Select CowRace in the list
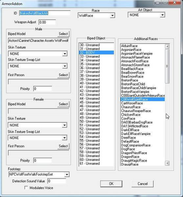This screenshot has height=197, width=183. pos(143,119)
